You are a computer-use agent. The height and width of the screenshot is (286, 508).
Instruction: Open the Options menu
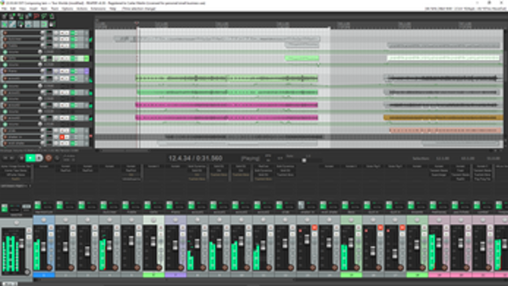click(67, 9)
